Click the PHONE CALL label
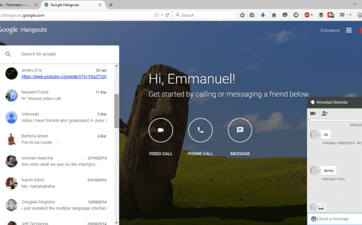This screenshot has height=225, width=362. click(201, 154)
